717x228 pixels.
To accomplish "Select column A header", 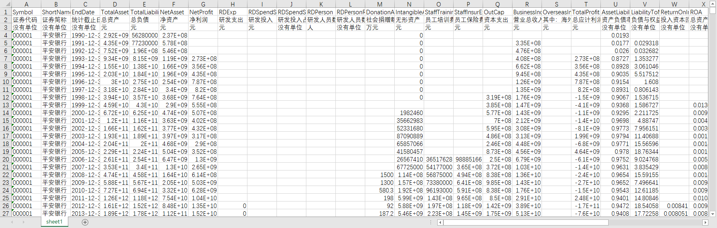I will pos(27,4).
